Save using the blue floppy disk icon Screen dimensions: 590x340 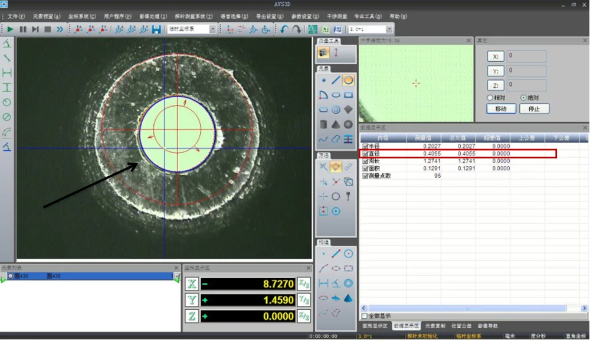156,29
